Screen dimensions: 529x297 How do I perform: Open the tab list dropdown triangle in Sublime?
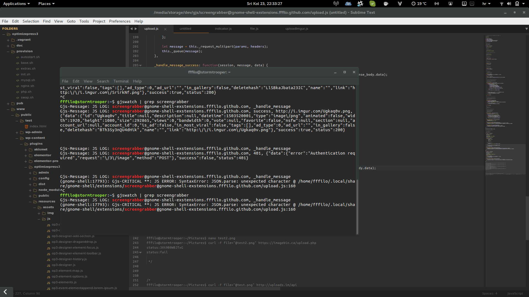pos(527,29)
